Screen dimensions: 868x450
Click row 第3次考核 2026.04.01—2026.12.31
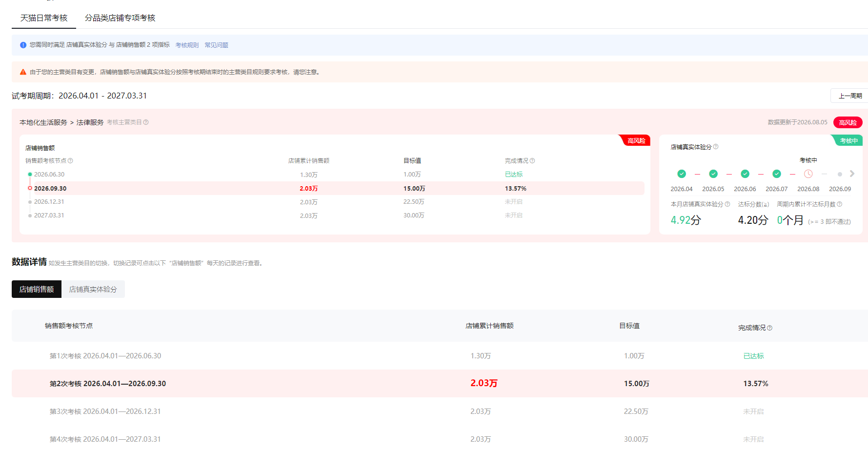pos(440,411)
